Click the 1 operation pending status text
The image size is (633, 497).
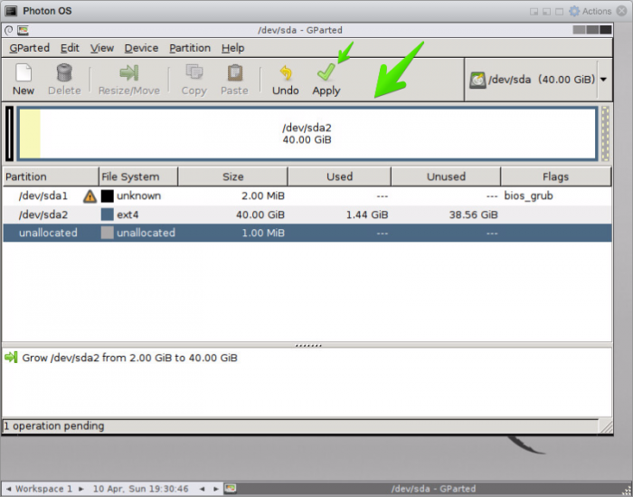[x=53, y=425]
